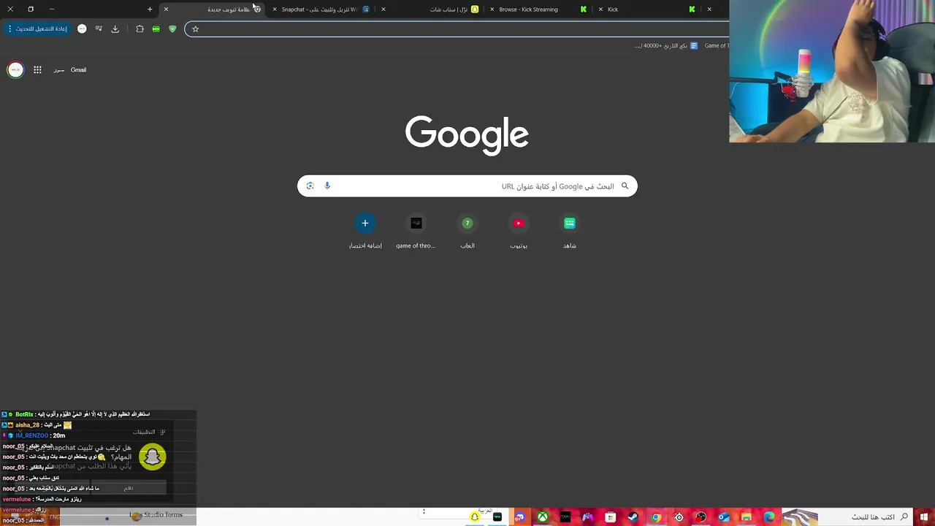This screenshot has width=935, height=526.
Task: Open the Game of T bookmark
Action: coord(716,46)
